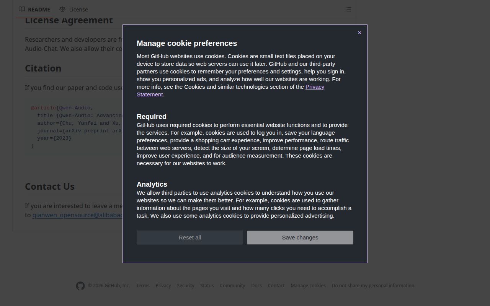Click the Analytics section heading

(x=152, y=184)
